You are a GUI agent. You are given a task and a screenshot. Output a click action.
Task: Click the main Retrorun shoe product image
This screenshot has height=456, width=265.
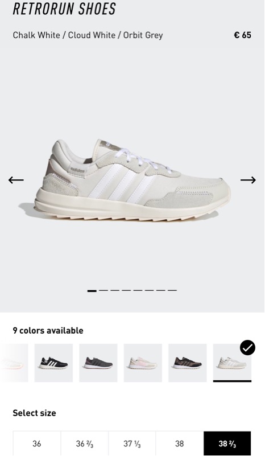(x=132, y=180)
